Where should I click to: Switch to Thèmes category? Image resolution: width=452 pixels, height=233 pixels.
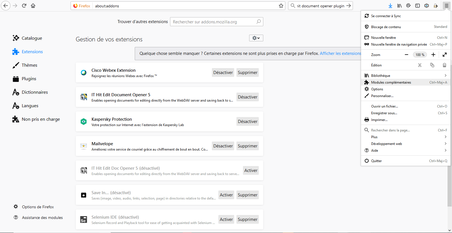coord(25,65)
